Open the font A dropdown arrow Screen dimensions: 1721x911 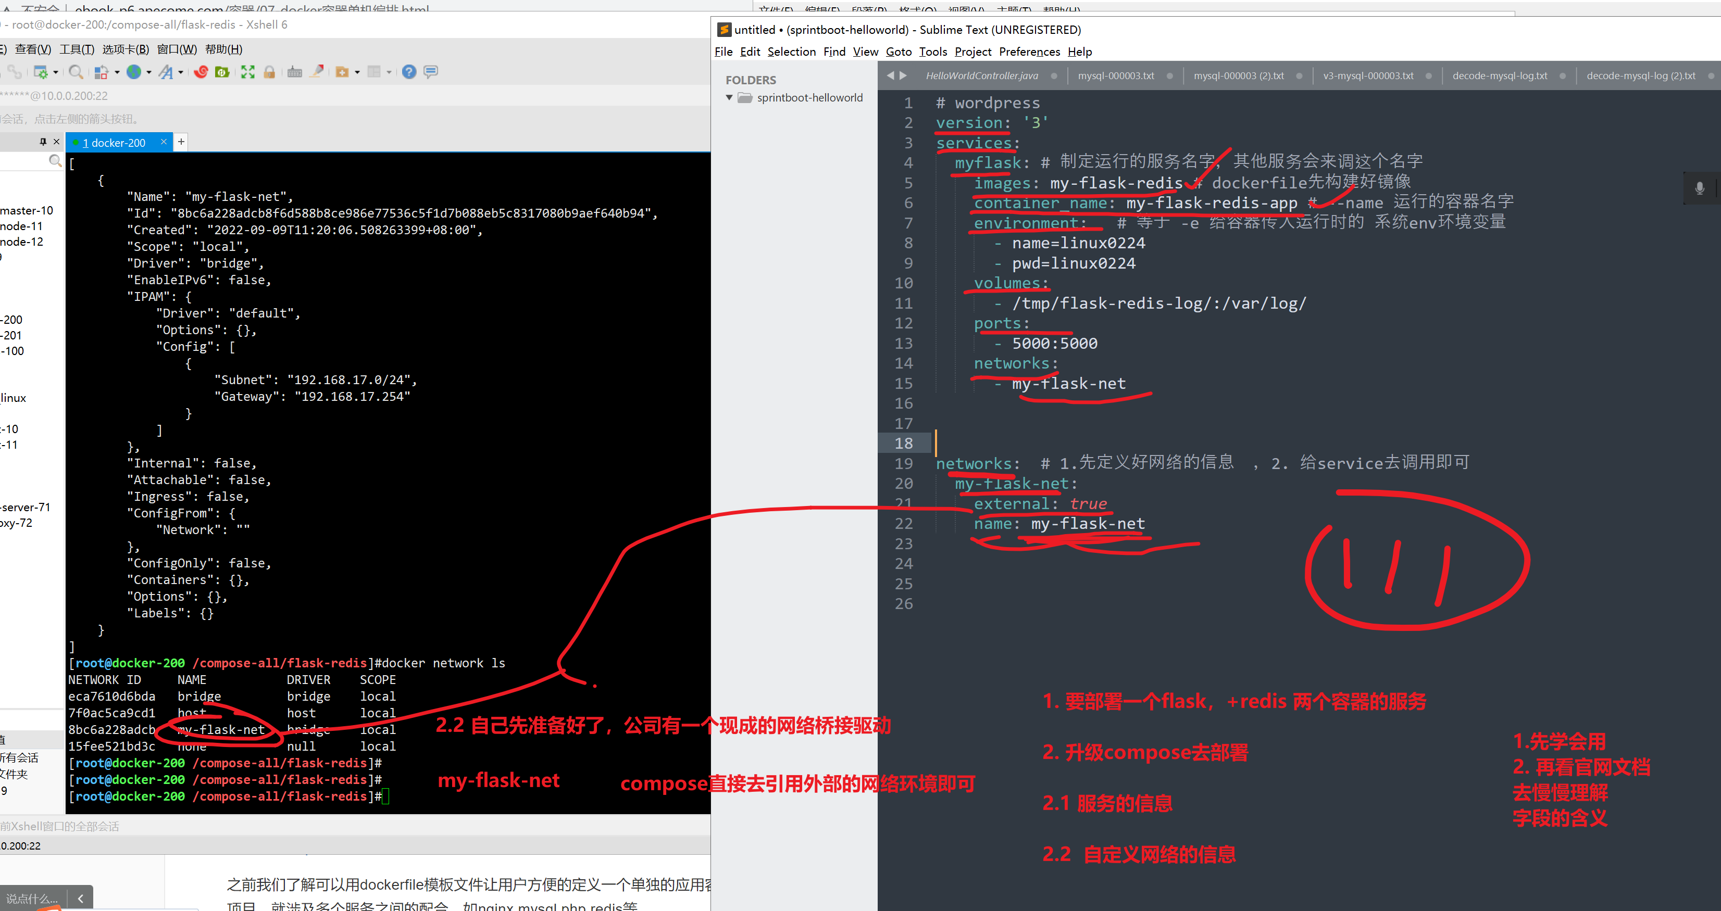click(180, 72)
